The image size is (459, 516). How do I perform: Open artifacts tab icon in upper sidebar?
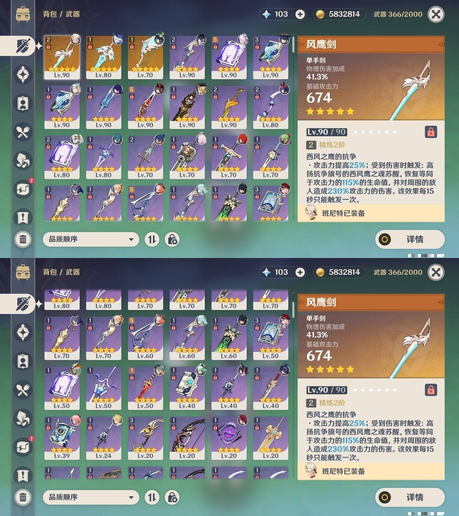pyautogui.click(x=23, y=75)
